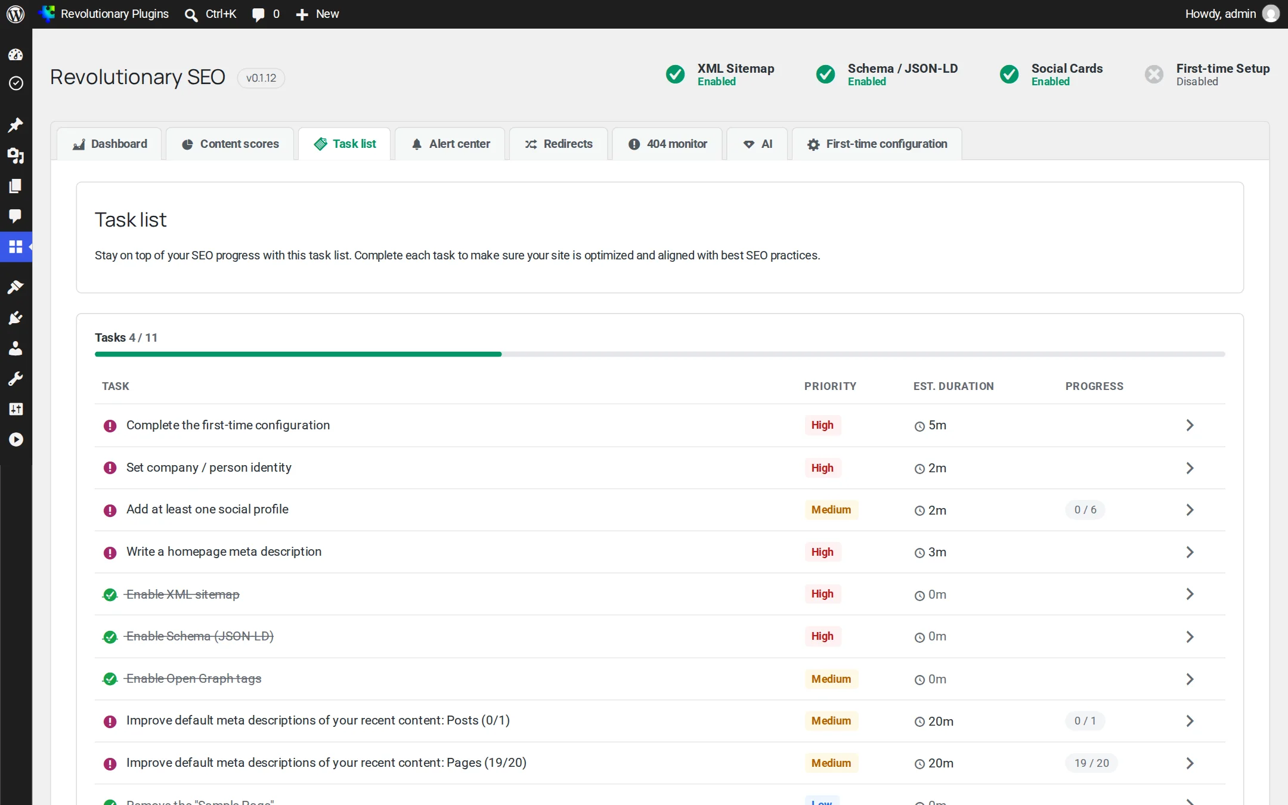Open the Appearance paintbrush icon in sidebar

16,287
